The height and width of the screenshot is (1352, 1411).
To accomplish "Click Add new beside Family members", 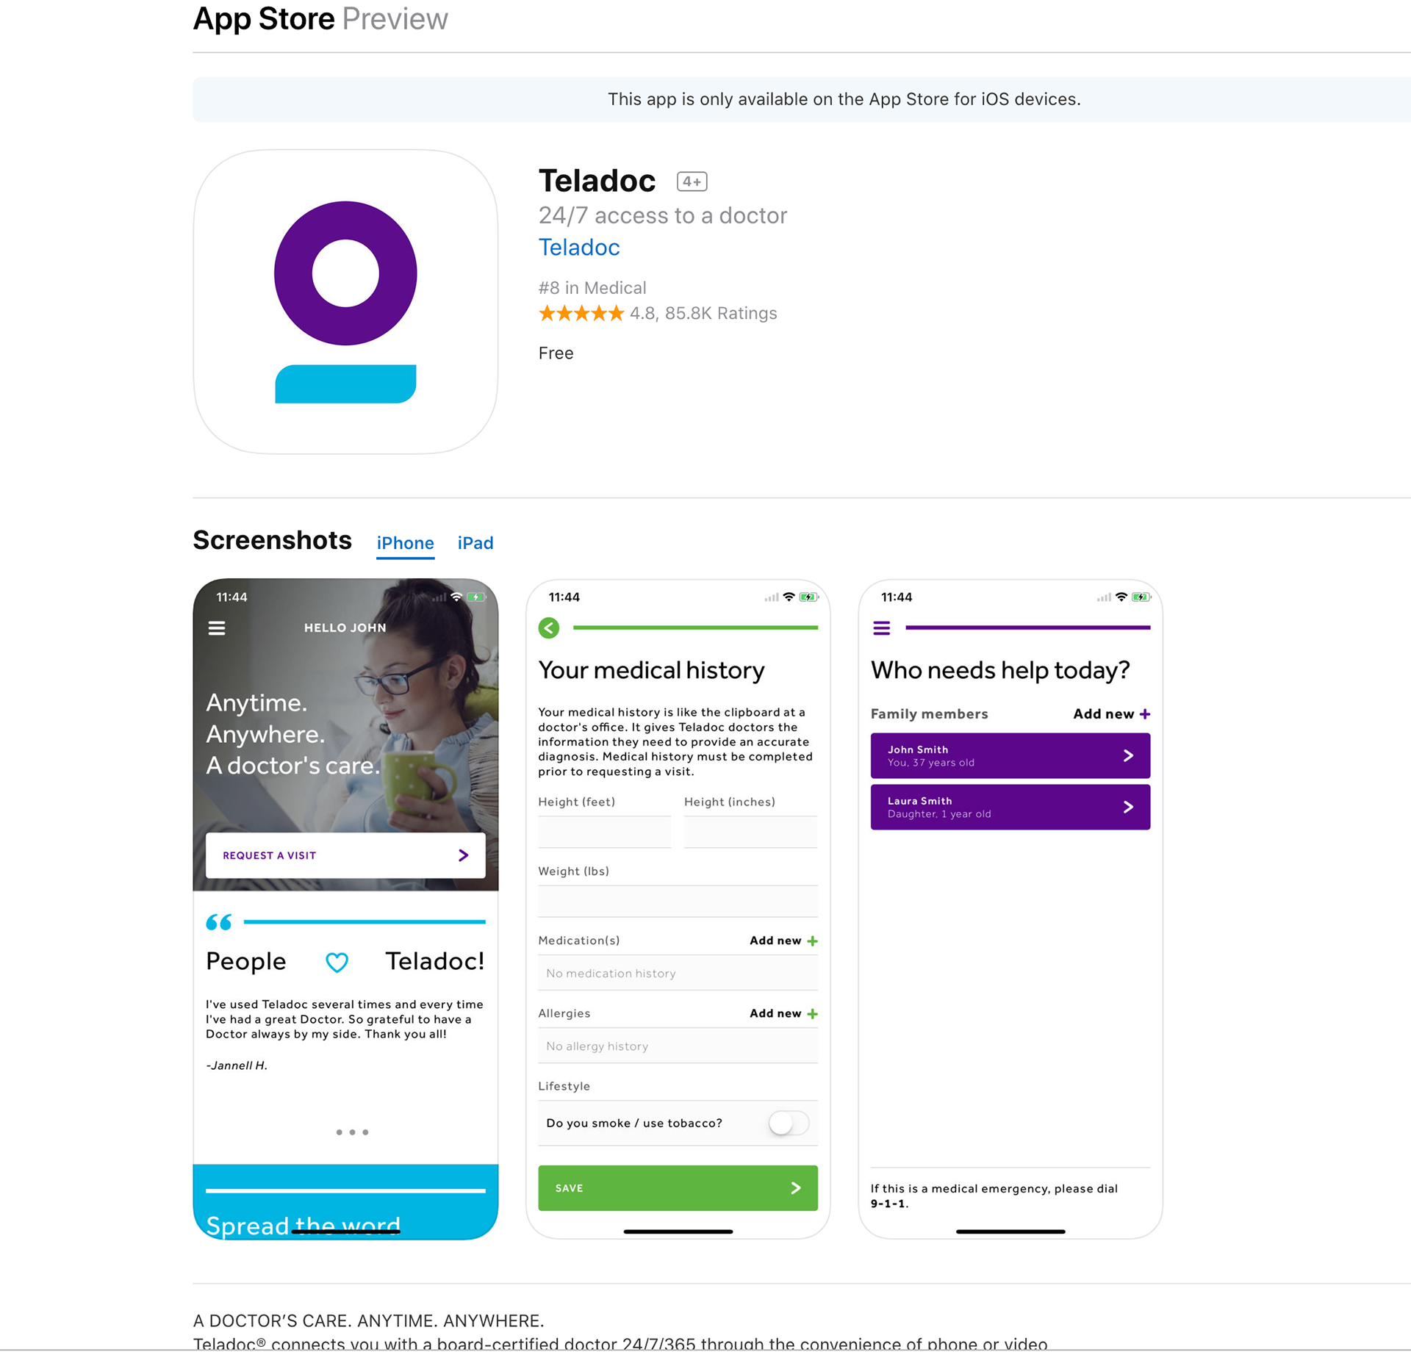I will 1103,714.
